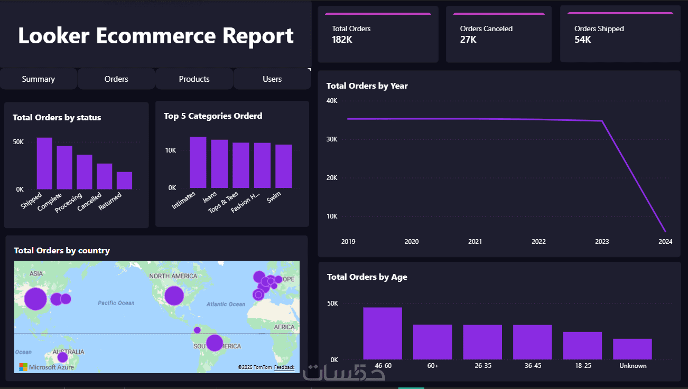
Task: Click the Fashion H... category bar
Action: pyautogui.click(x=262, y=165)
